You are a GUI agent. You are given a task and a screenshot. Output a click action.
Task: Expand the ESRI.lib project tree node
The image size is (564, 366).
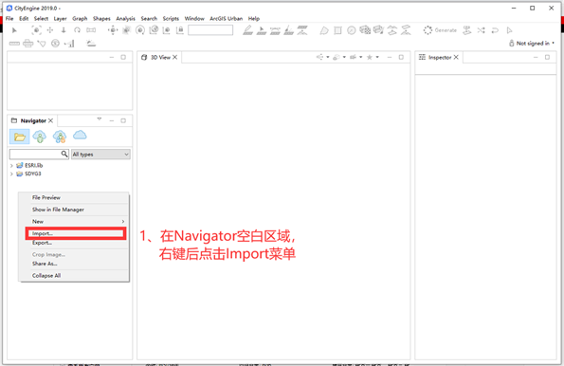tap(11, 166)
